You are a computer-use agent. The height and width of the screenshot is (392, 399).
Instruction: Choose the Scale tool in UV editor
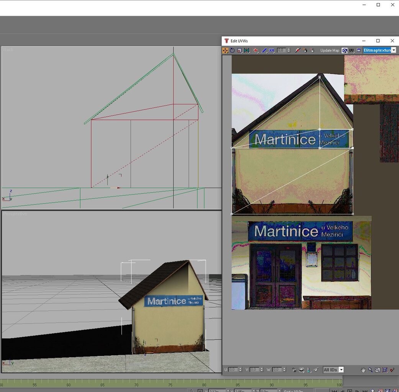click(239, 51)
